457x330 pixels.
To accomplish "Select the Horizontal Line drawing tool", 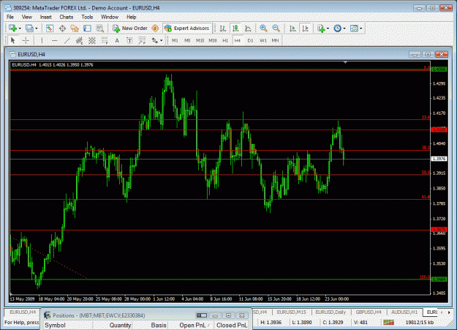I will 54,40.
